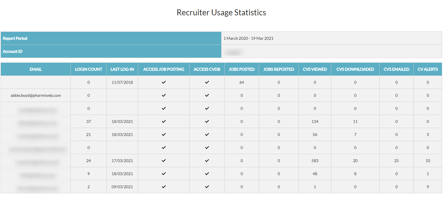The height and width of the screenshot is (197, 445).
Task: Select the login count value 37
Action: click(88, 121)
